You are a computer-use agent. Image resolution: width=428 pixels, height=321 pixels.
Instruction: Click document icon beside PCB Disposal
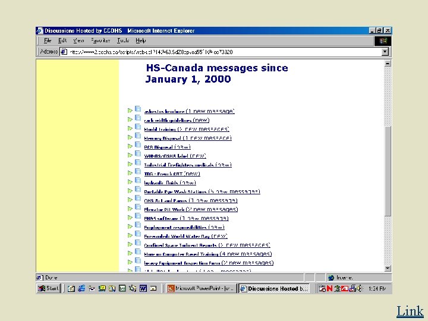(x=138, y=145)
